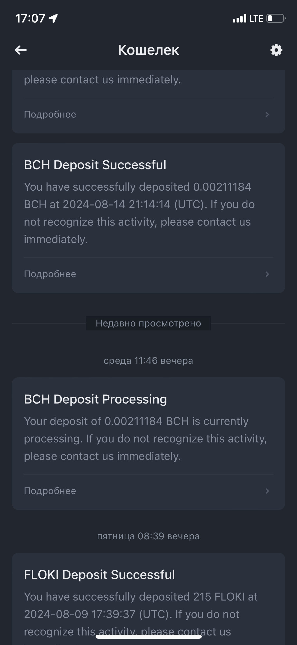Tap the пятница 08:39 вечера timestamp

(148, 536)
